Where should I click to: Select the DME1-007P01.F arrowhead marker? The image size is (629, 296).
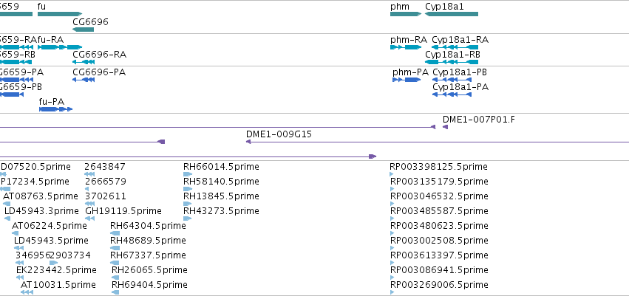[445, 127]
